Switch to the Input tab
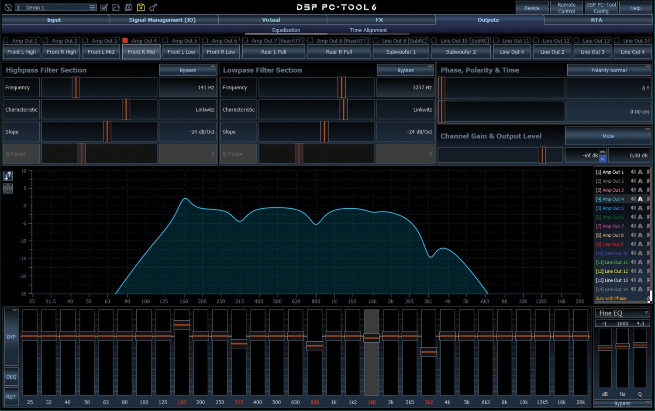 [54, 20]
